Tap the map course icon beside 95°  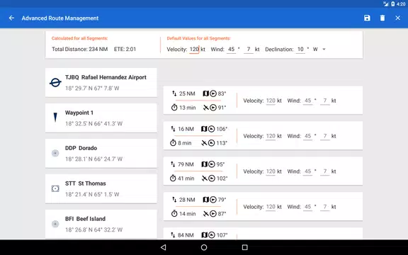coord(205,164)
